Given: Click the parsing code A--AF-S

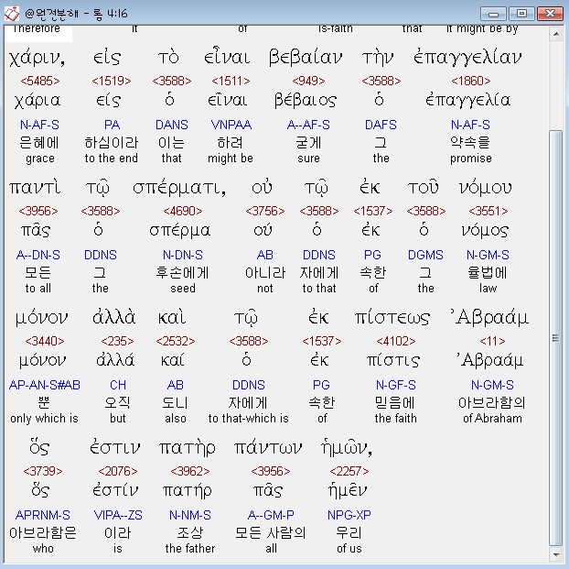Looking at the screenshot, I should point(308,126).
